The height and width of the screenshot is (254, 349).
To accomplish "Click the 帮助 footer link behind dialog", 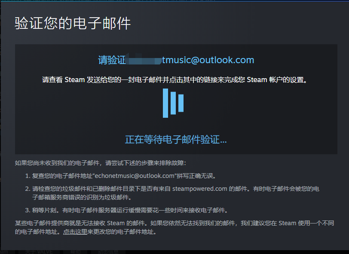I will (75, 252).
